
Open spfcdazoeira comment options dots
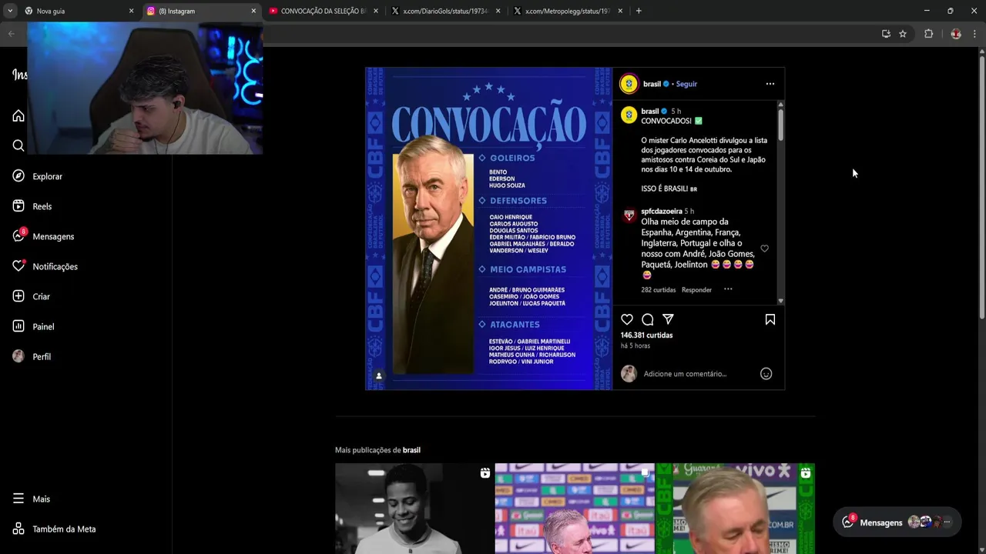tap(728, 289)
